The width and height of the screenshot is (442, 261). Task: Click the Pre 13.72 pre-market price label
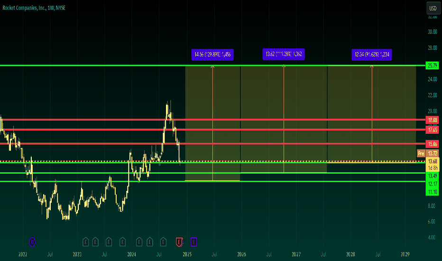428,153
